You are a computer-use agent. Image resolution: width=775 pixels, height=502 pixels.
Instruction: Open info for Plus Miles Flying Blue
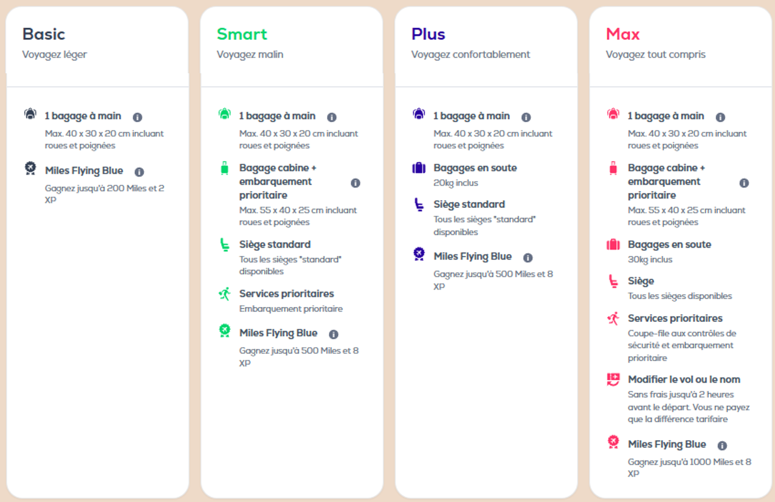pyautogui.click(x=528, y=257)
